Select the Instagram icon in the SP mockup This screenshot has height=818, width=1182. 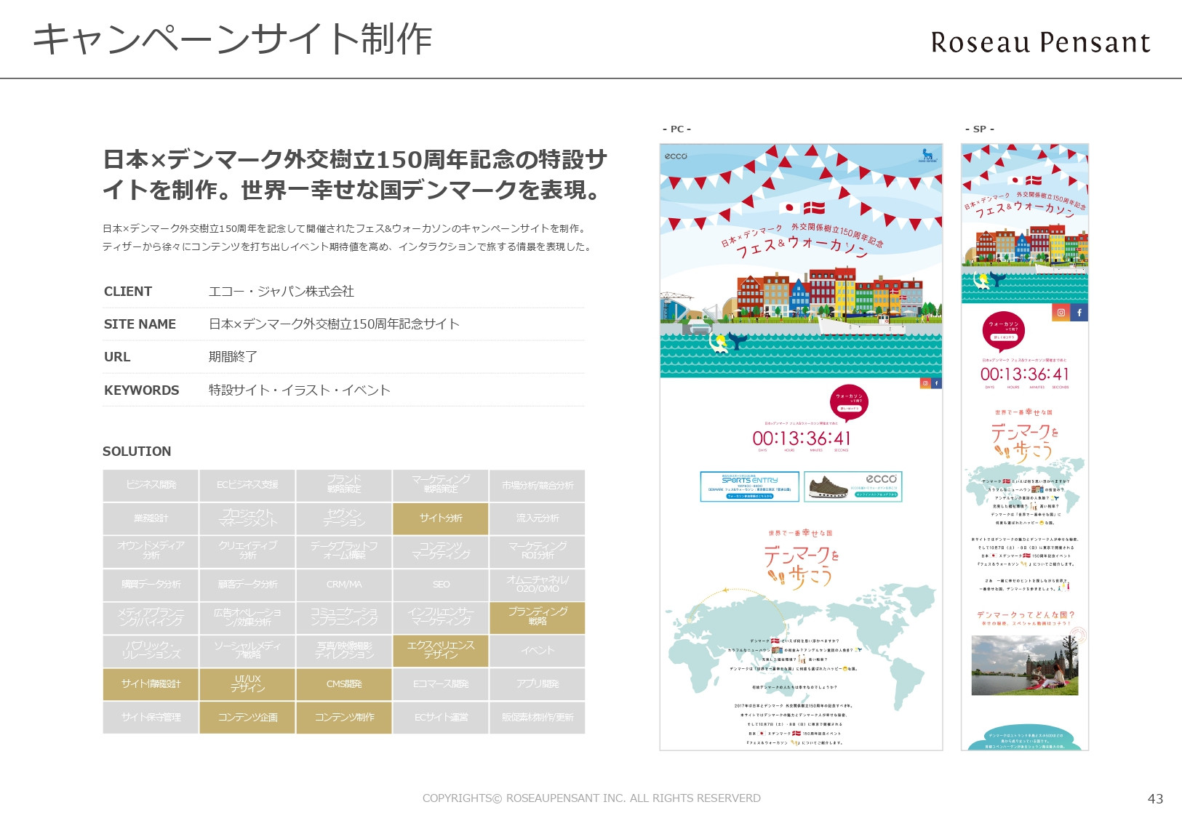pyautogui.click(x=1061, y=311)
